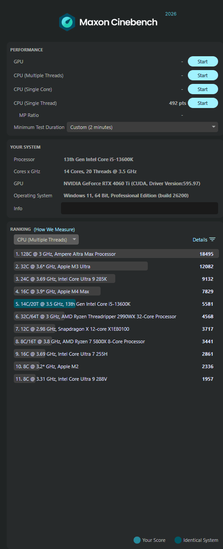The image size is (223, 549).
Task: Open the CPU (Multiple Threads) ranking dropdown
Action: click(46, 240)
